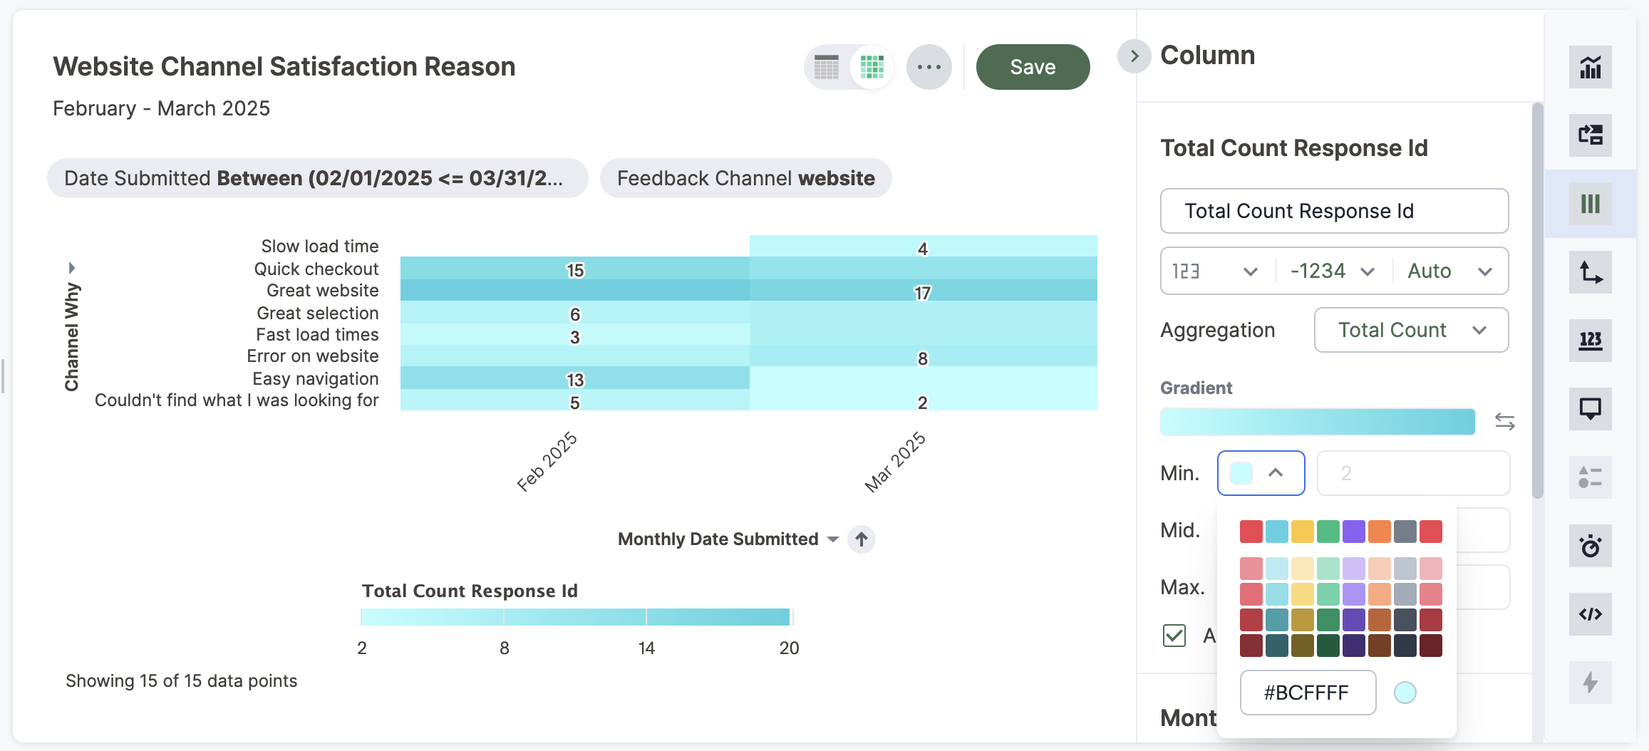1649x751 pixels.
Task: Switch to heatmap grid view toggle
Action: coord(872,67)
